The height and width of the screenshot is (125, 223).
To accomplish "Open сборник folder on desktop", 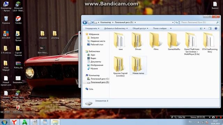I will [x=43, y=35].
